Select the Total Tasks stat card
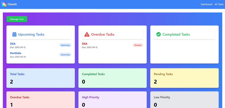The height and width of the screenshot is (108, 225). pos(40,78)
